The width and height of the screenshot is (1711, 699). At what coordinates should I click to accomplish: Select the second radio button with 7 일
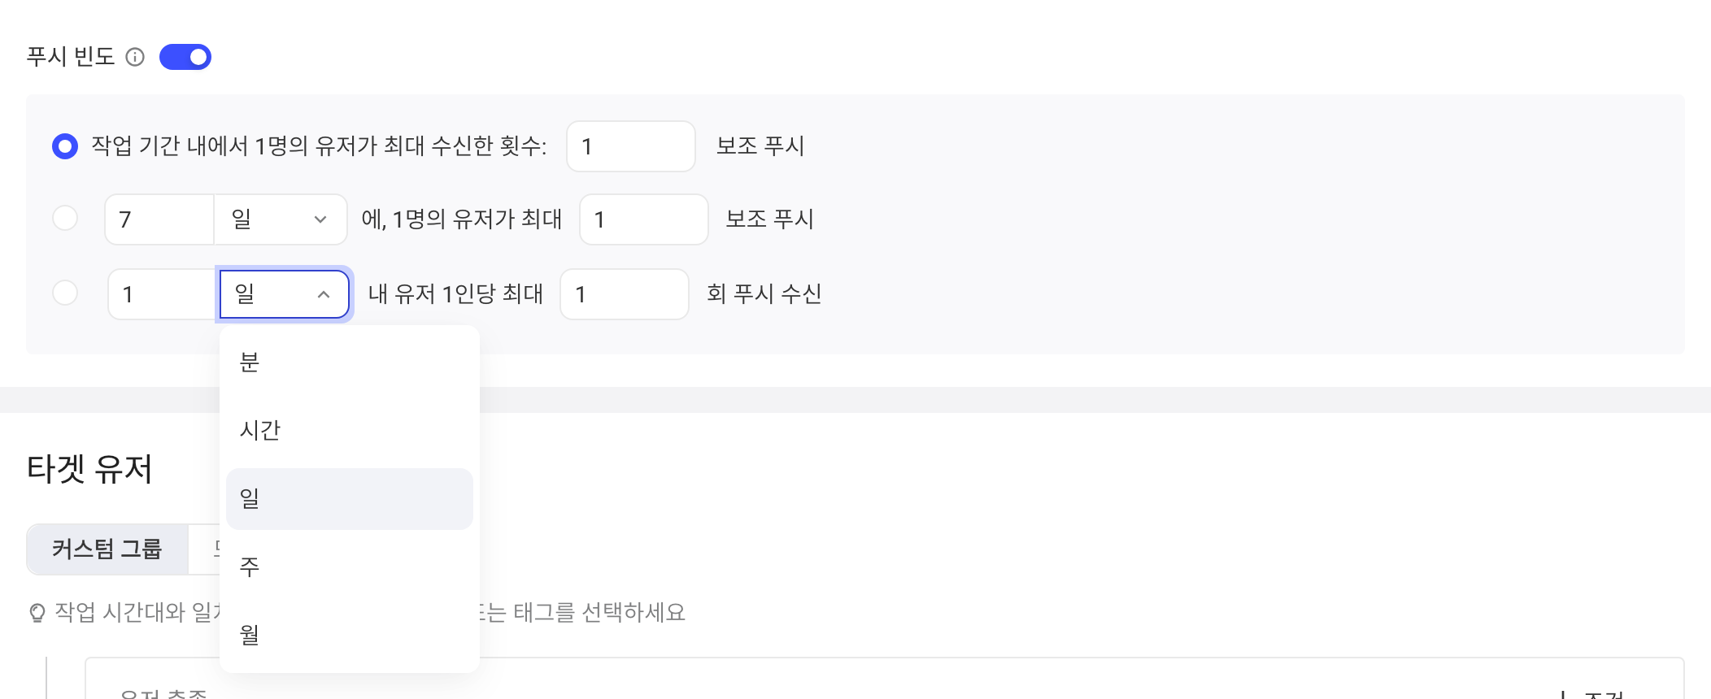coord(65,219)
